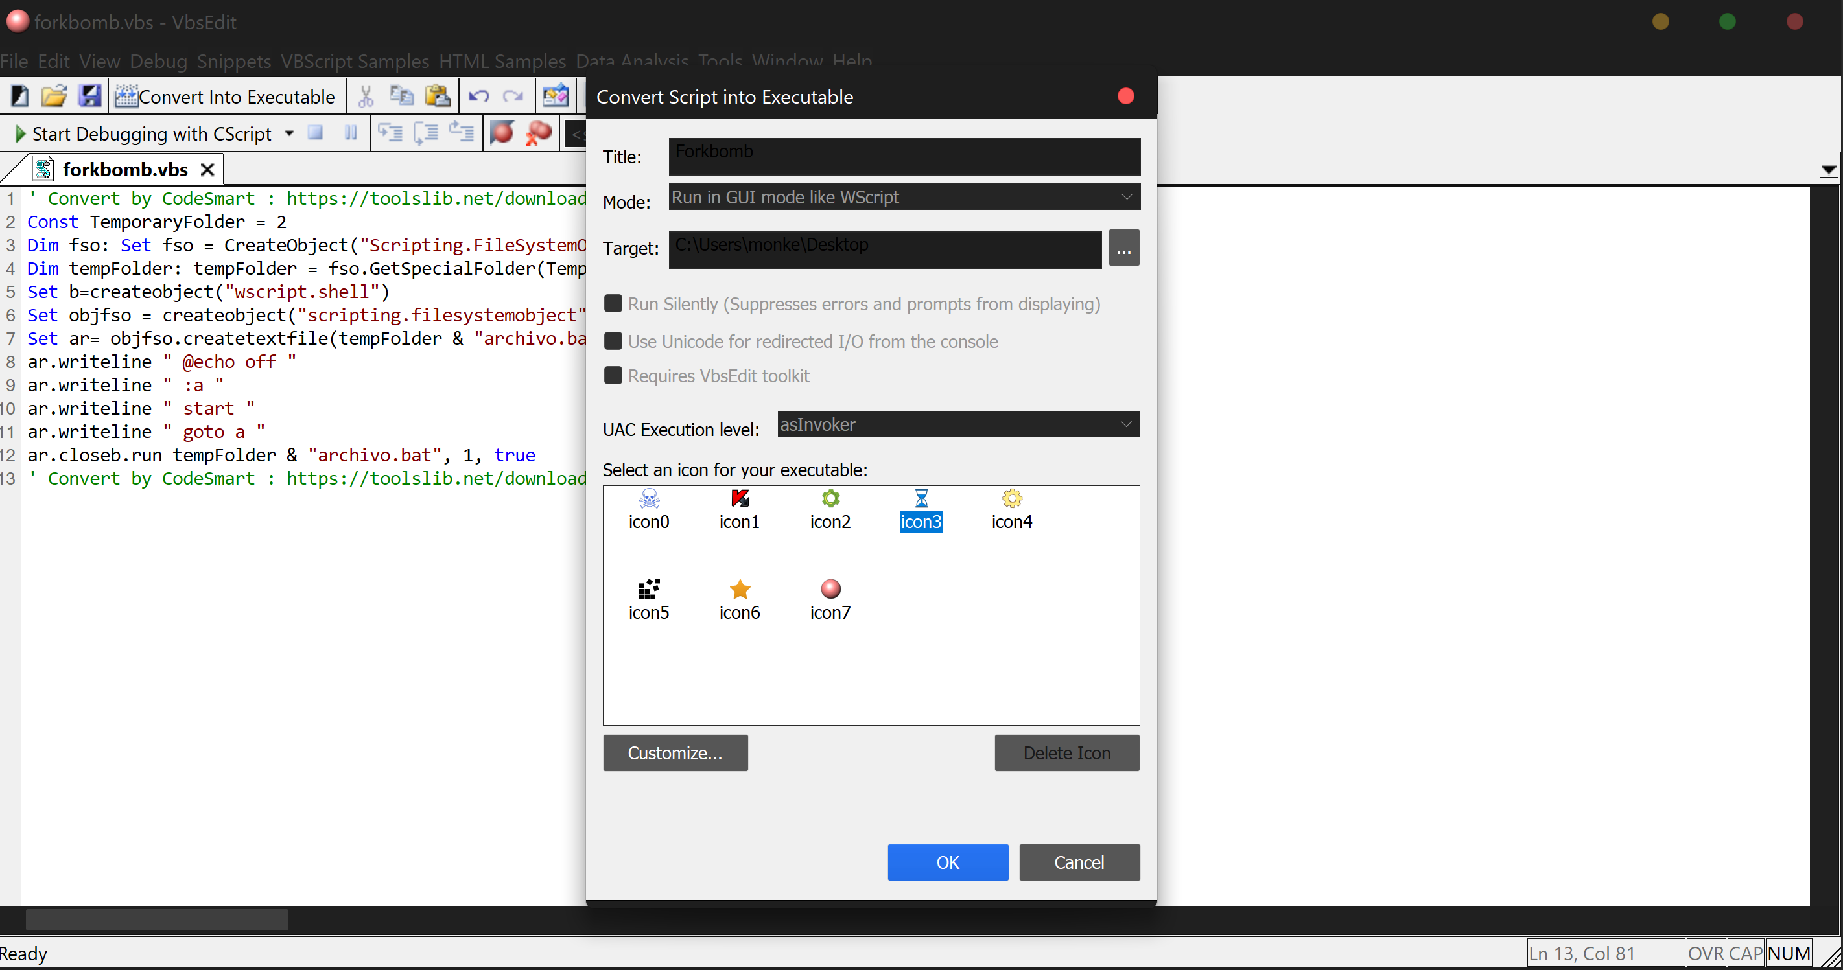Check Use Unicode for redirected I/O
1843x970 pixels.
pos(613,340)
